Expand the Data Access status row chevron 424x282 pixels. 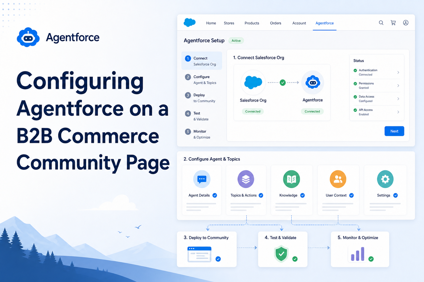pyautogui.click(x=398, y=99)
